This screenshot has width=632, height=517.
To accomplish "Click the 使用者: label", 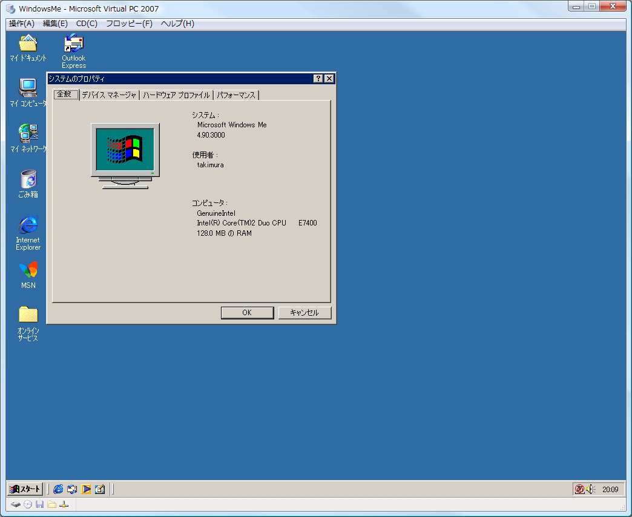I will click(x=205, y=155).
